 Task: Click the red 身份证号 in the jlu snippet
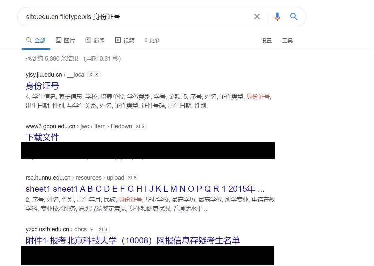(258, 97)
